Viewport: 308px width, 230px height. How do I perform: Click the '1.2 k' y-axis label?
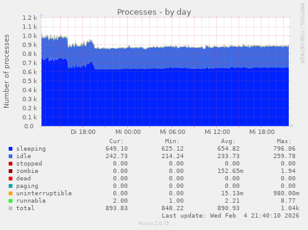30,18
